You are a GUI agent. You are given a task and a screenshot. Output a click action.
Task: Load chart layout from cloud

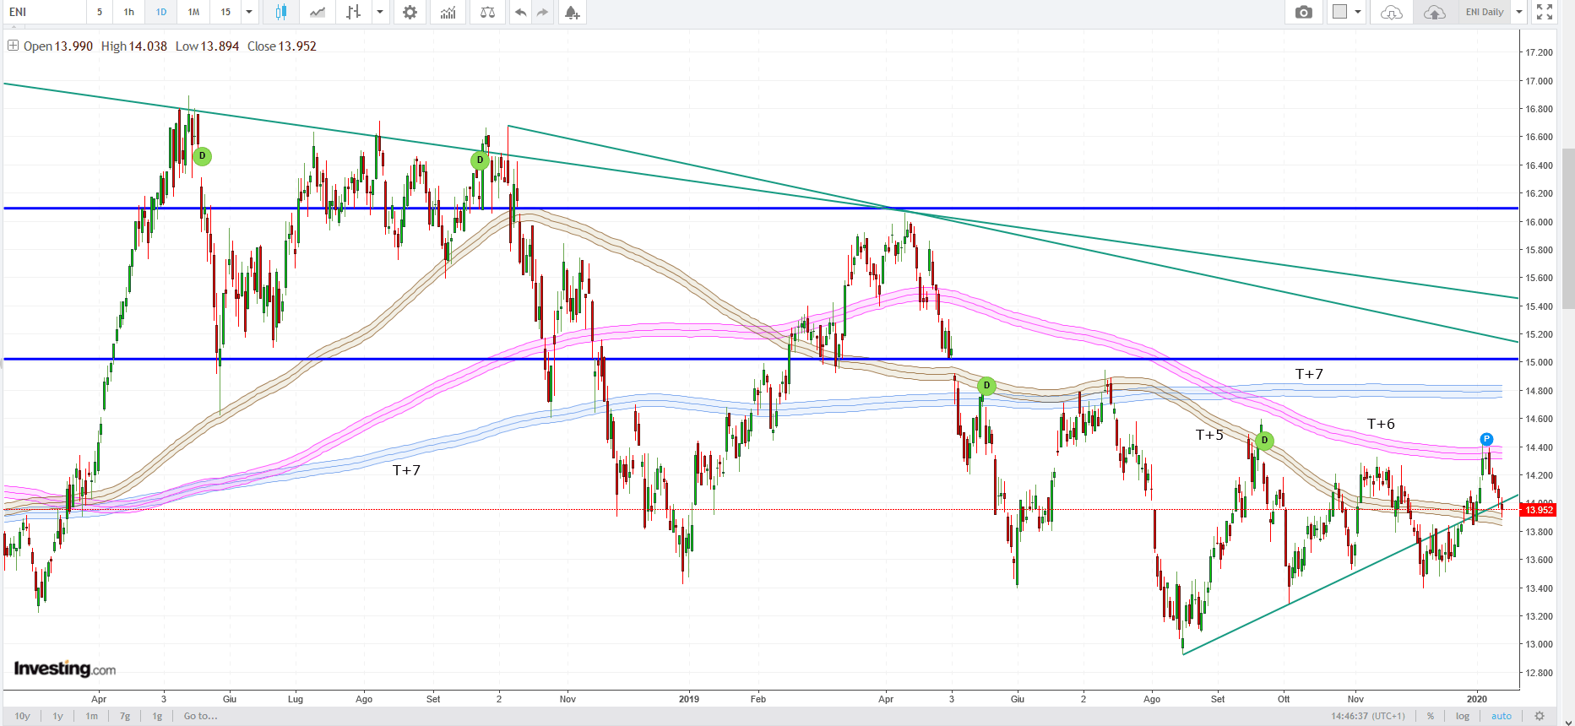1391,12
